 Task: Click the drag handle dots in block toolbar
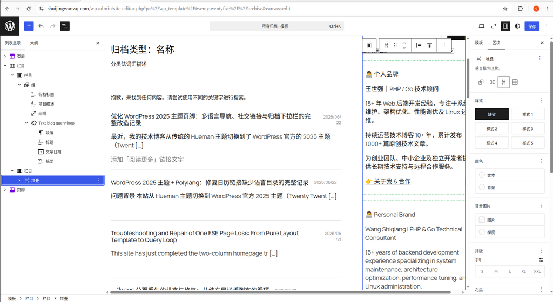395,45
